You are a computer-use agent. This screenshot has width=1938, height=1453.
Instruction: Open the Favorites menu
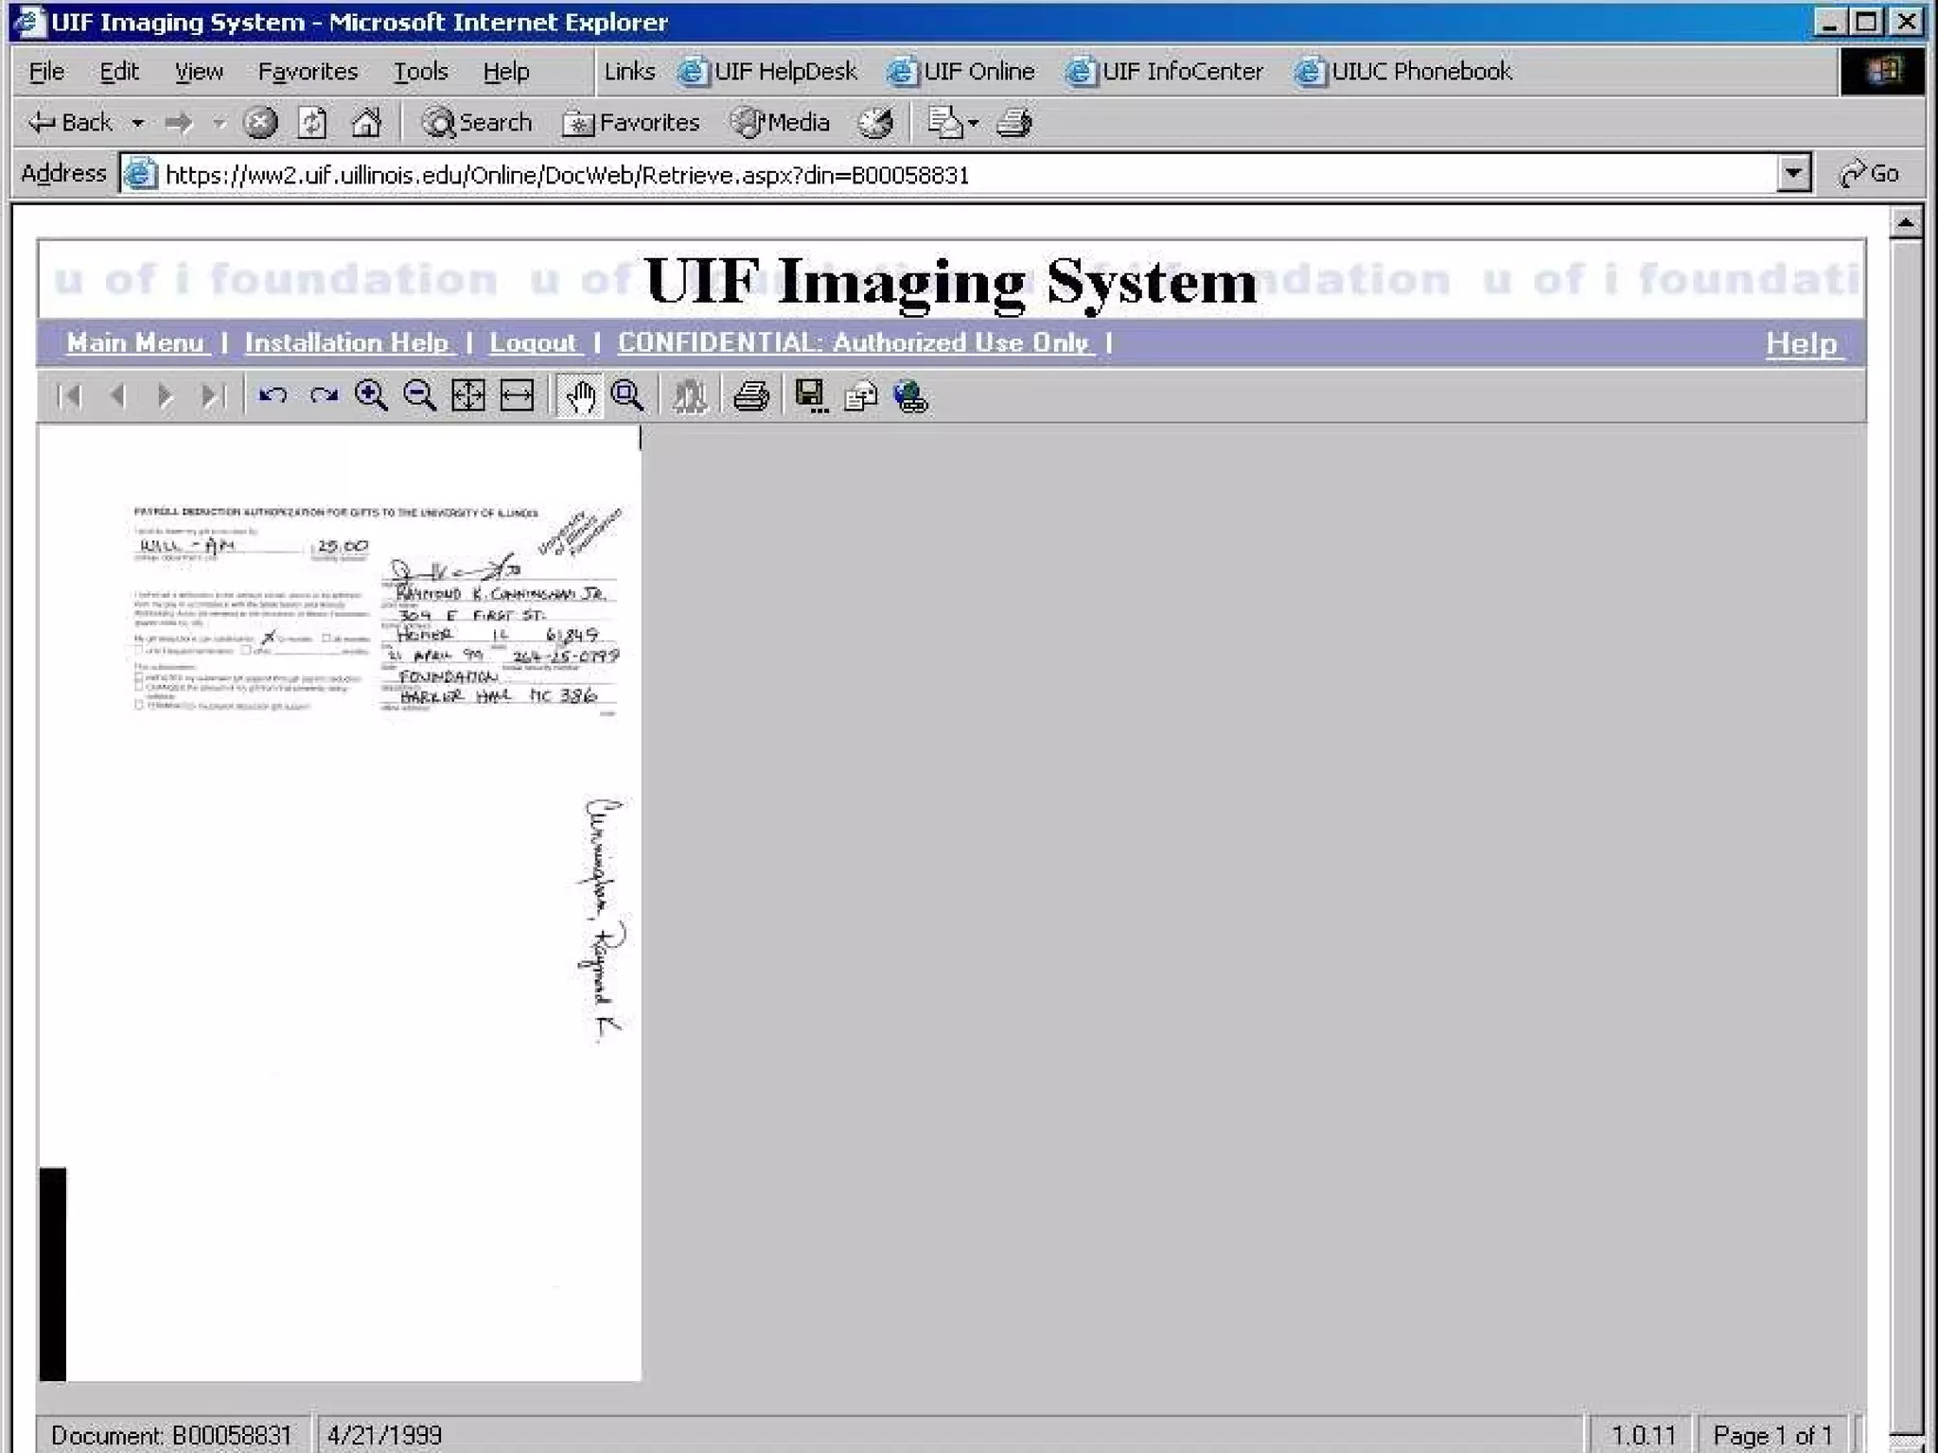pos(308,72)
